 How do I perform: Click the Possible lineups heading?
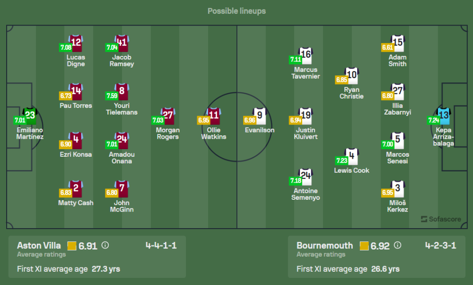click(x=236, y=11)
